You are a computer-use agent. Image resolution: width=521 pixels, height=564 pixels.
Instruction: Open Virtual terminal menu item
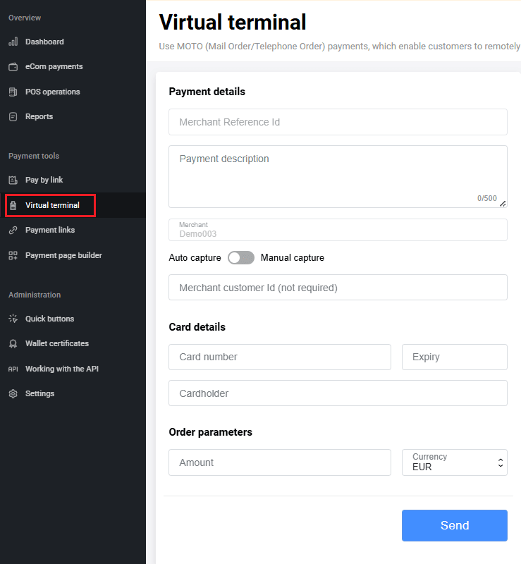[x=52, y=205]
